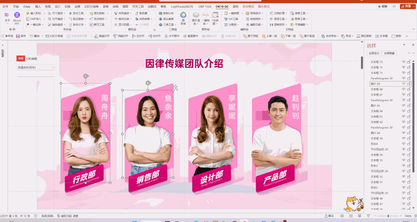417x222 pixels.
Task: Open 选择 pane options arrow
Action: click(404, 45)
